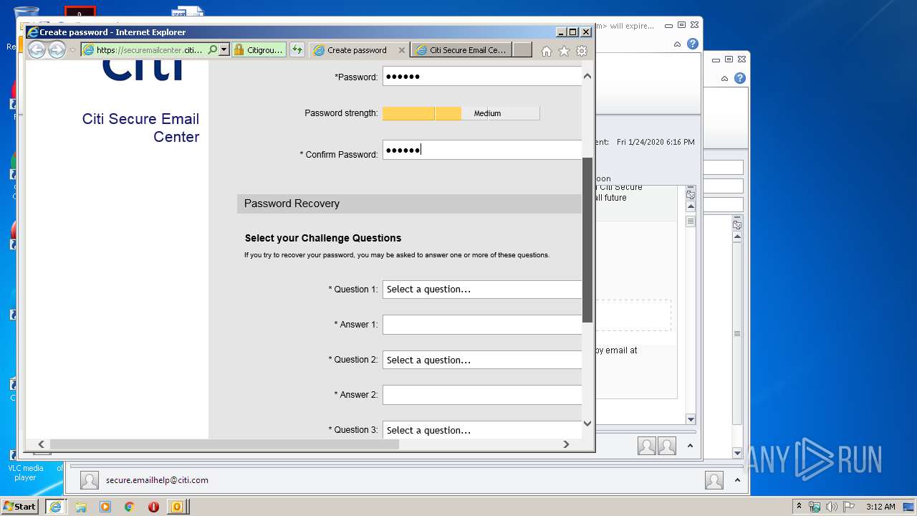Click the second contact photo in the email People Pane
The width and height of the screenshot is (917, 516).
(x=667, y=446)
